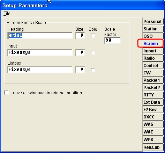This screenshot has width=165, height=153.
Task: Click the Scale Factor field showing 80
Action: tap(113, 41)
